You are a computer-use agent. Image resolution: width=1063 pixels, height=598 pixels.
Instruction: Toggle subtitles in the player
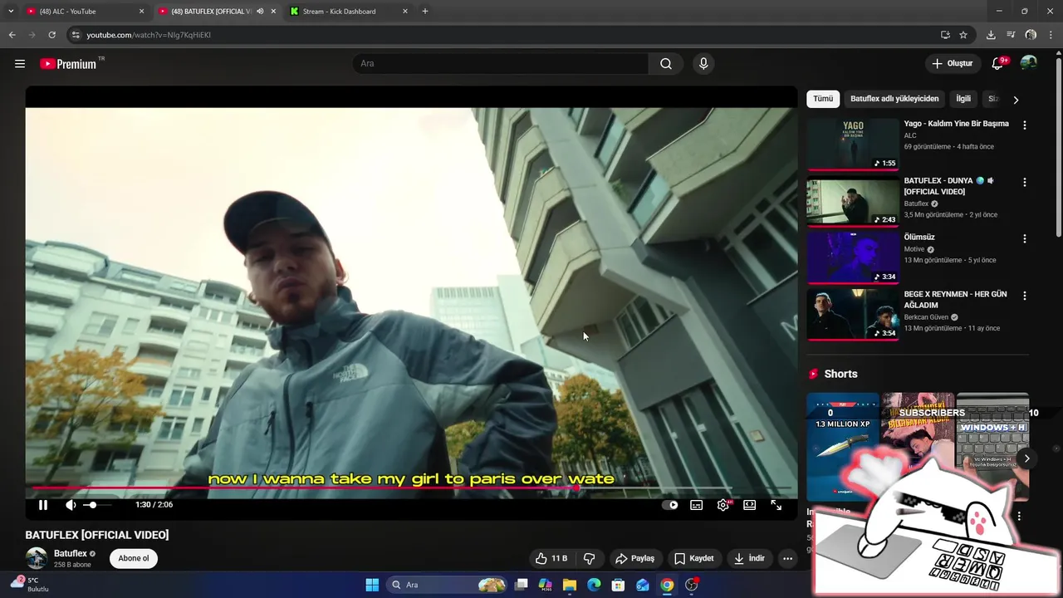pos(697,505)
